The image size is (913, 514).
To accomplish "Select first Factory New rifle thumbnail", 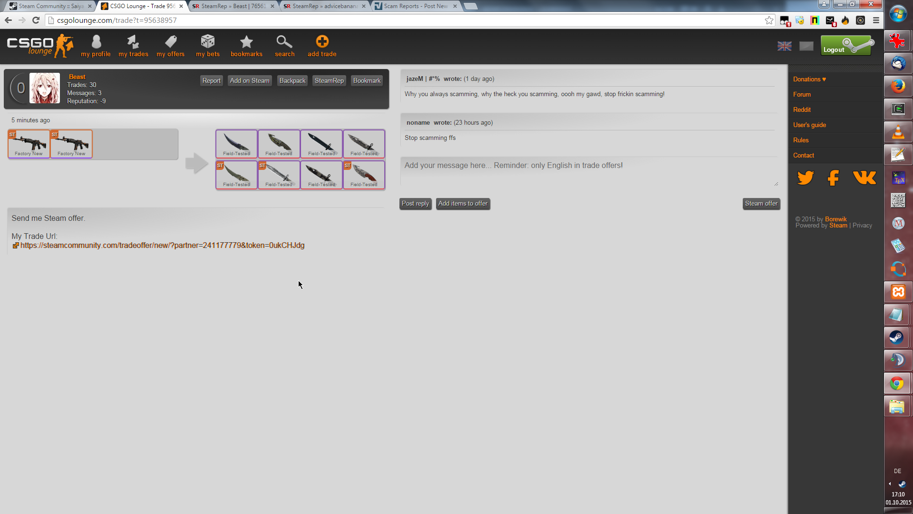I will tap(29, 144).
